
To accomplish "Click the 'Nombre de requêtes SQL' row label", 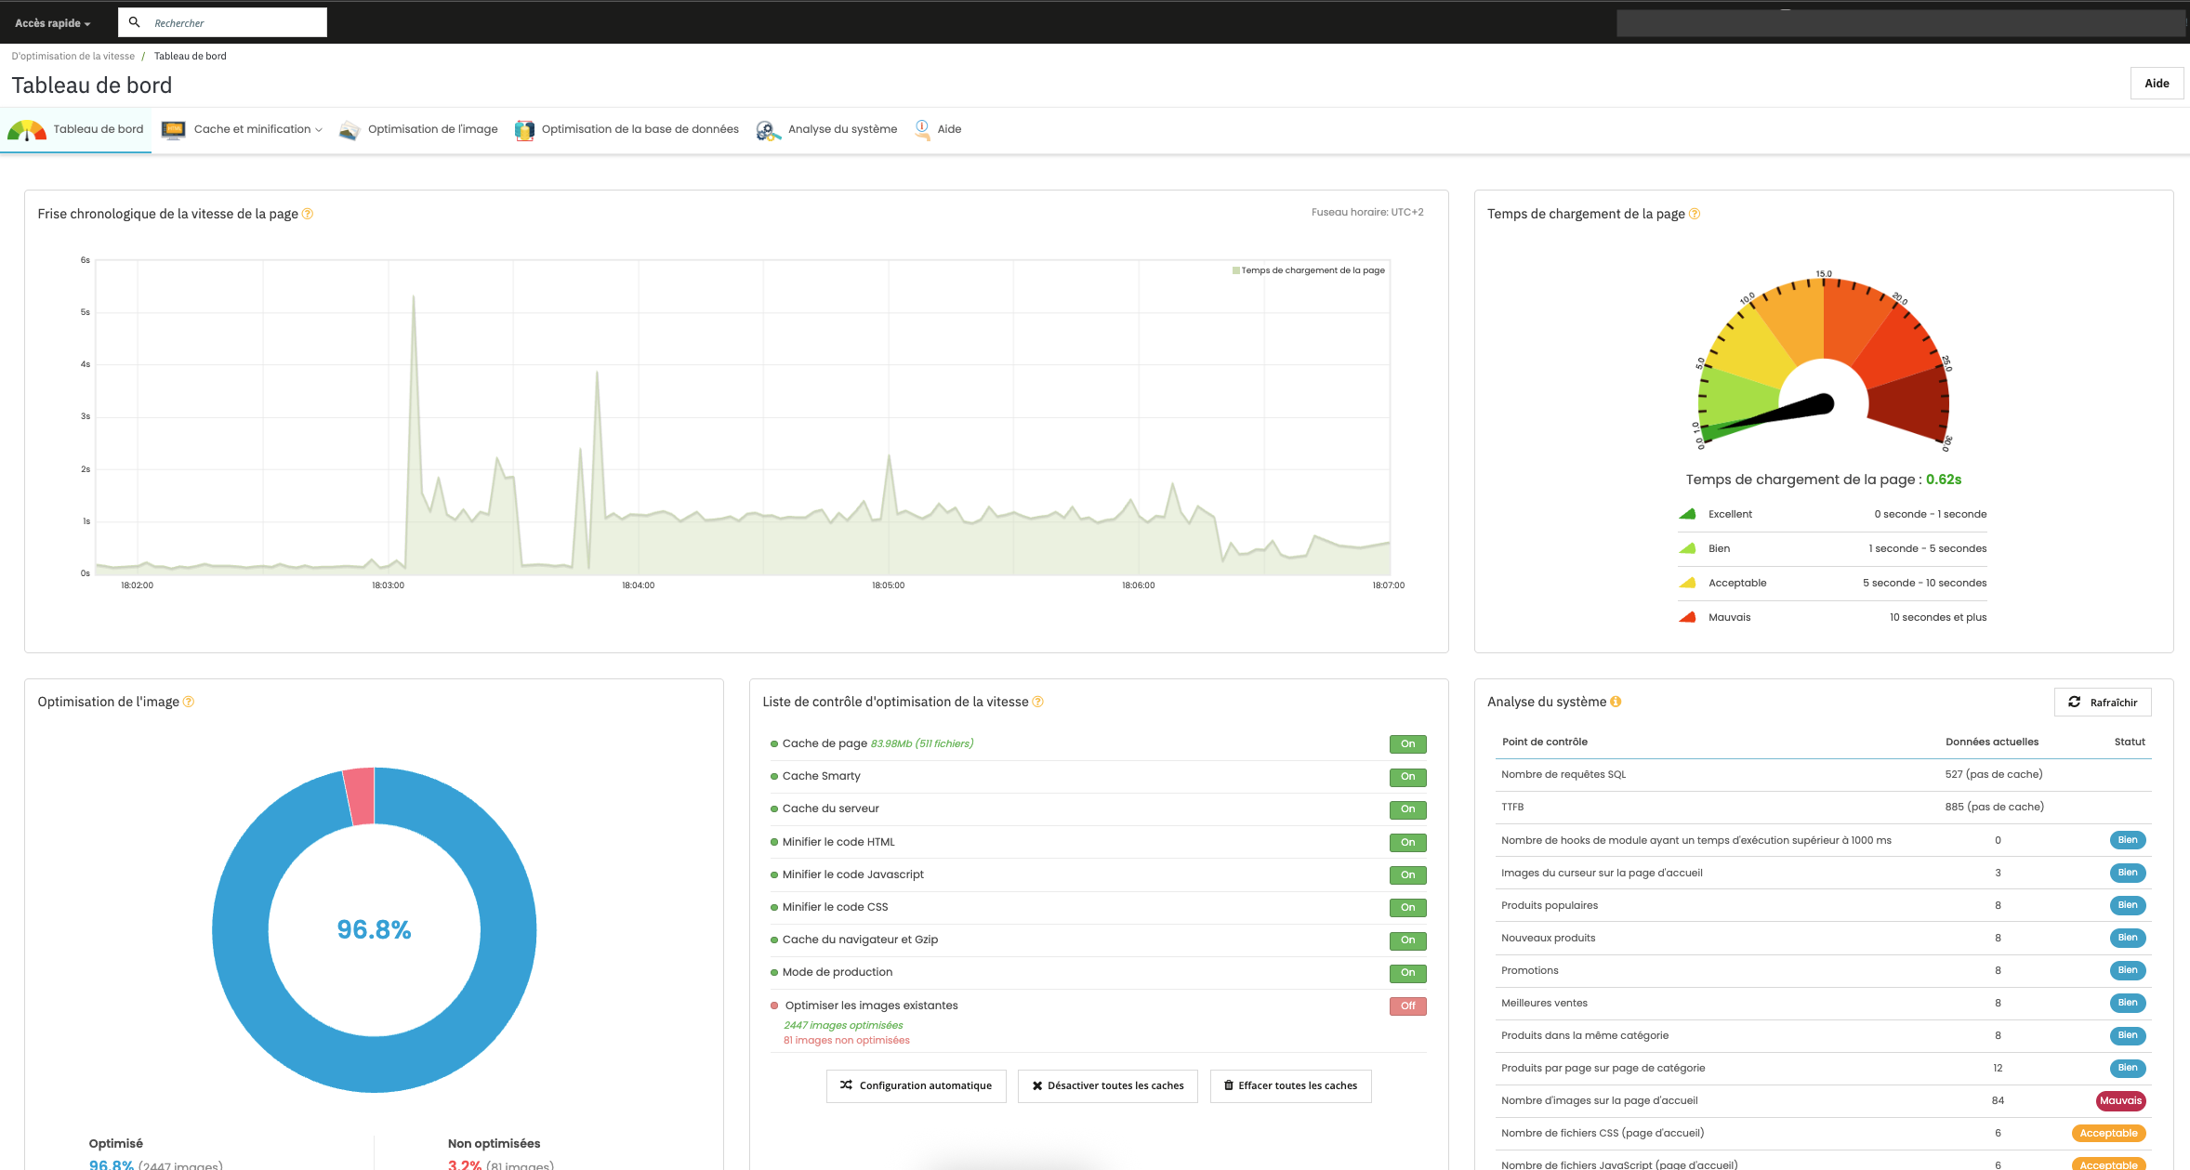I will click(x=1563, y=774).
